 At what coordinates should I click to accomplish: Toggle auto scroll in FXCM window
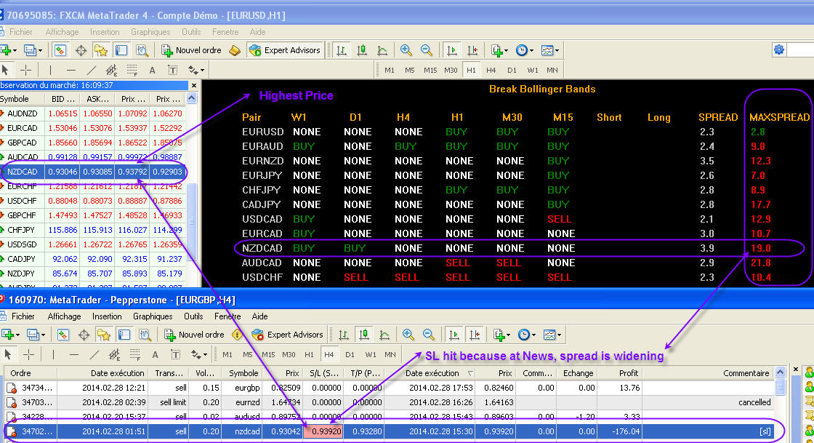coord(451,50)
